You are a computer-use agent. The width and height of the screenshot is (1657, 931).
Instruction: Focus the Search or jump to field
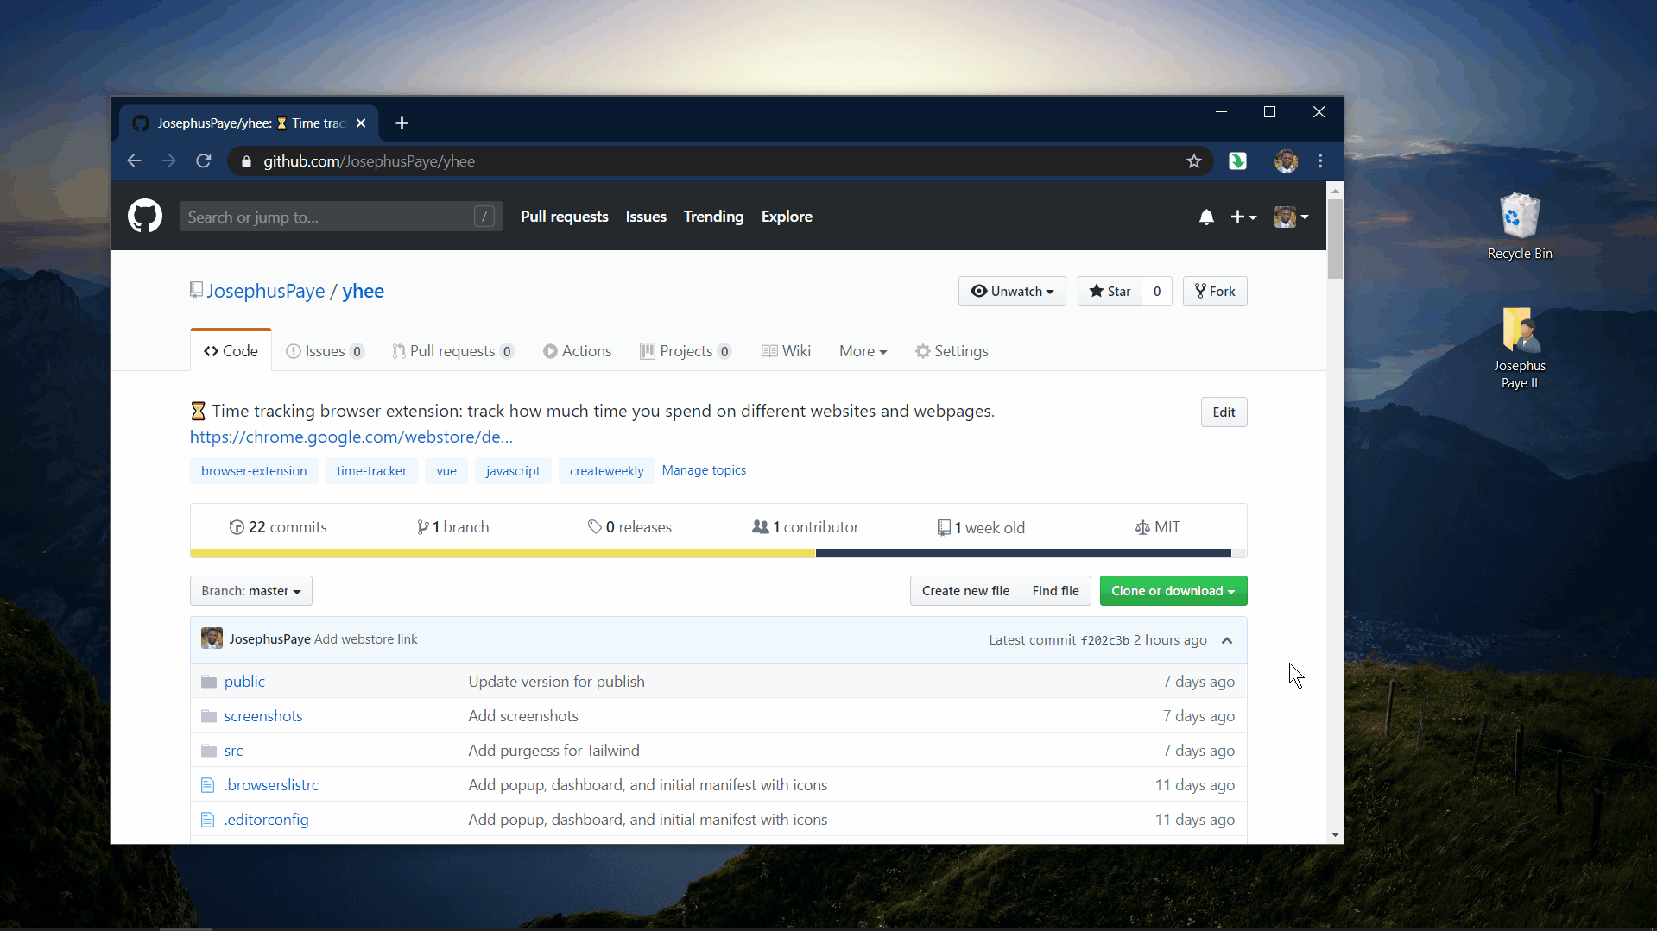(x=341, y=217)
